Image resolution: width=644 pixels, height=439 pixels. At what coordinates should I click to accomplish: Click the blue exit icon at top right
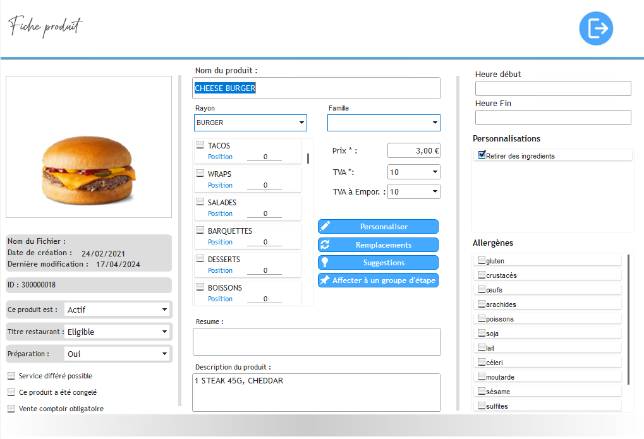tap(596, 28)
